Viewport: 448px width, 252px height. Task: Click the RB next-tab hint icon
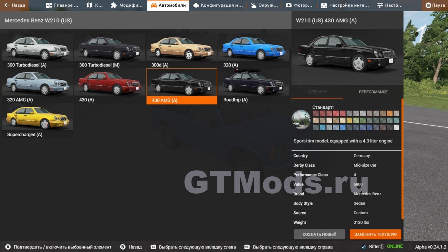pos(247,247)
